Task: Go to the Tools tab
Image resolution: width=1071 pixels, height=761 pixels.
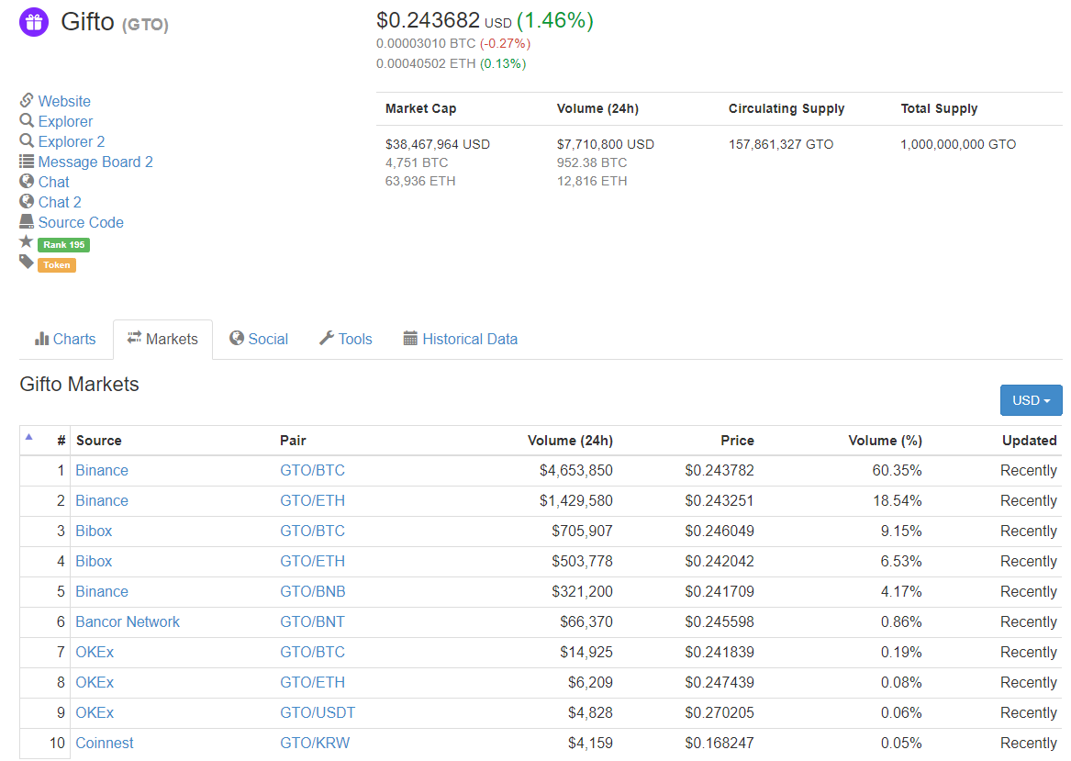Action: [x=346, y=339]
